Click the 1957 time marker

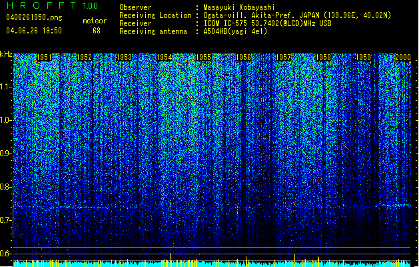pos(283,57)
